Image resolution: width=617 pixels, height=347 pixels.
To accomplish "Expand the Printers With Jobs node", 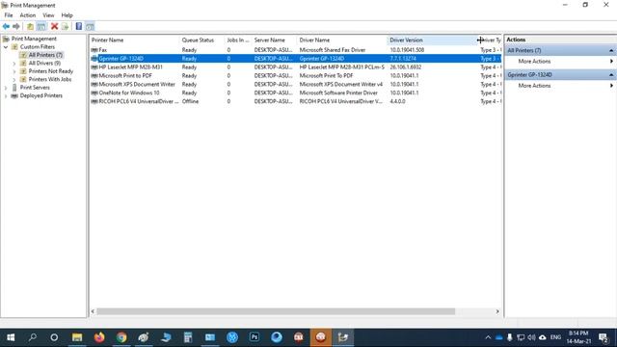I will click(x=14, y=79).
